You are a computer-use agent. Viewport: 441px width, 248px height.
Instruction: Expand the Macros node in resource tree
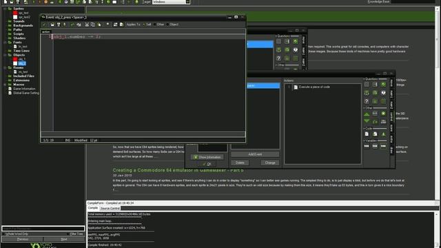pos(5,85)
